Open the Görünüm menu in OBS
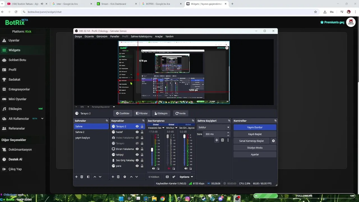 pos(102,36)
